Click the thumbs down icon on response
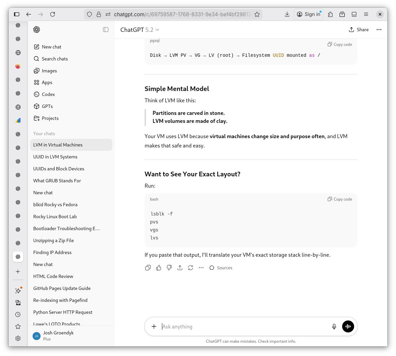This screenshot has width=396, height=356. [x=169, y=268]
